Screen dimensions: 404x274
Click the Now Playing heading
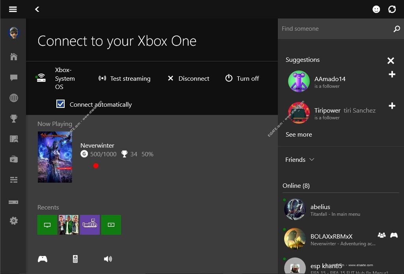pos(55,124)
